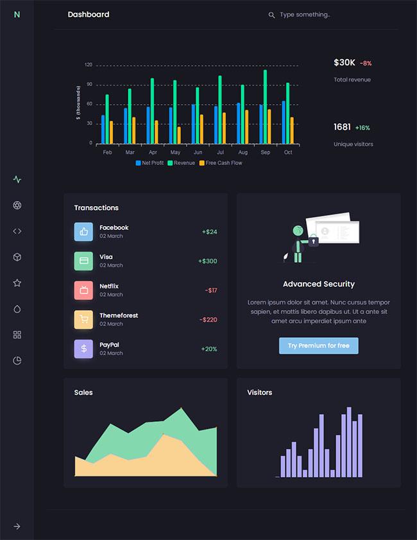Open the activity pulse sidebar icon

point(17,179)
